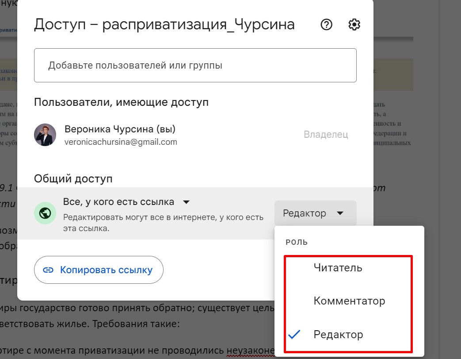The image size is (461, 359).
Task: Collapse the Редактор role dropdown button
Action: coord(315,213)
